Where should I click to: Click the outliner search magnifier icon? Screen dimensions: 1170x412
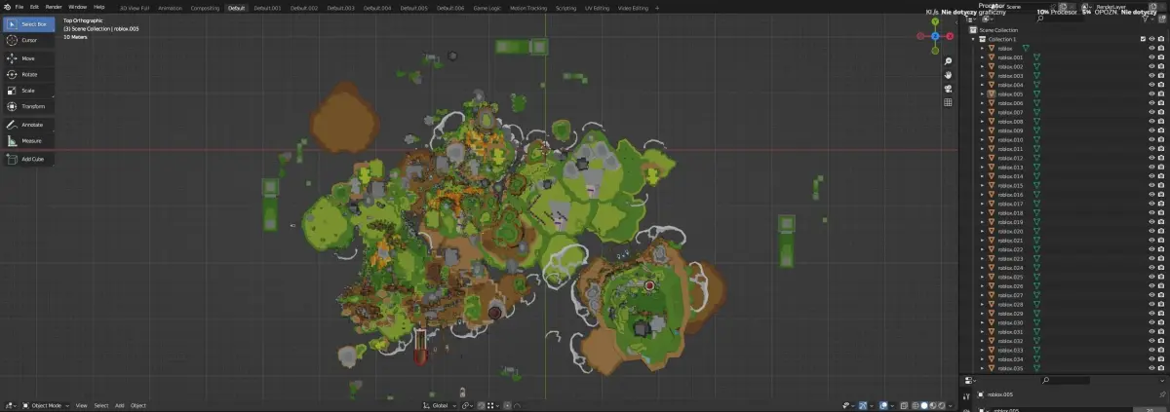pos(1040,19)
